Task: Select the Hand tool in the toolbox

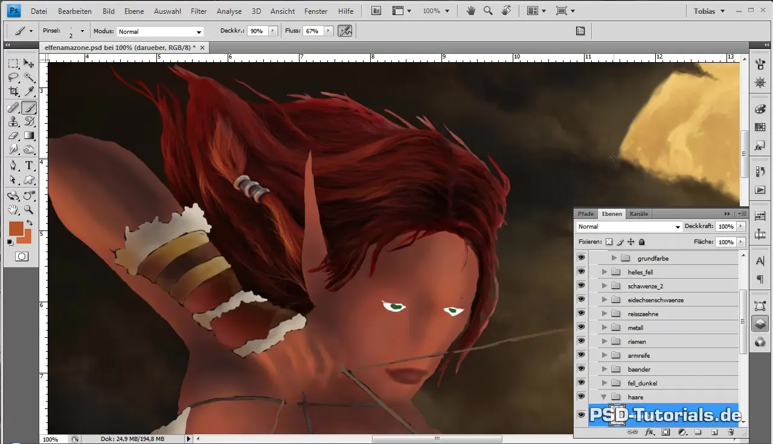Action: 13,210
